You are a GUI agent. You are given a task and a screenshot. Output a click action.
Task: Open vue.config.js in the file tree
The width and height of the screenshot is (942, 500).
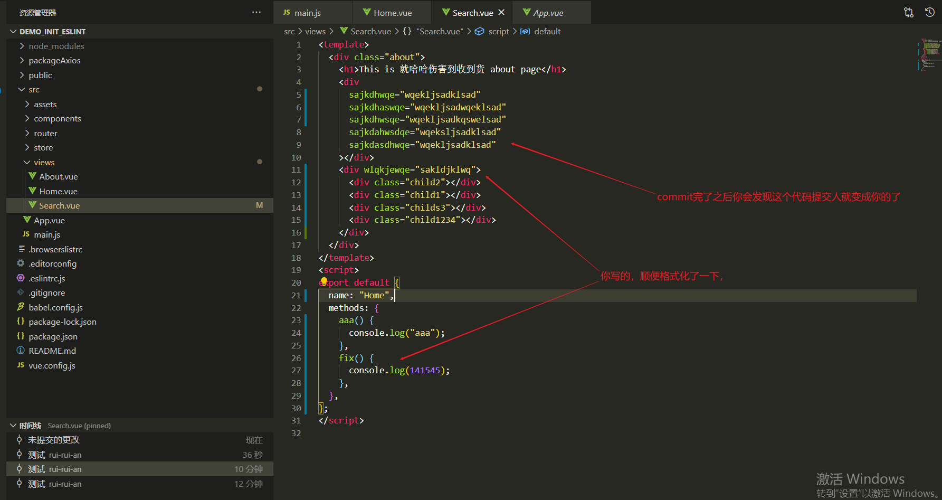pos(140,365)
